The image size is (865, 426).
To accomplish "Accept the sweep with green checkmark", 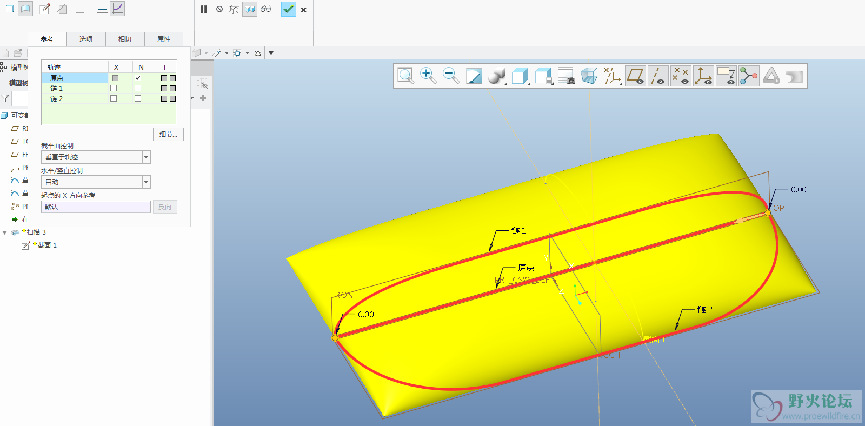I will [289, 9].
